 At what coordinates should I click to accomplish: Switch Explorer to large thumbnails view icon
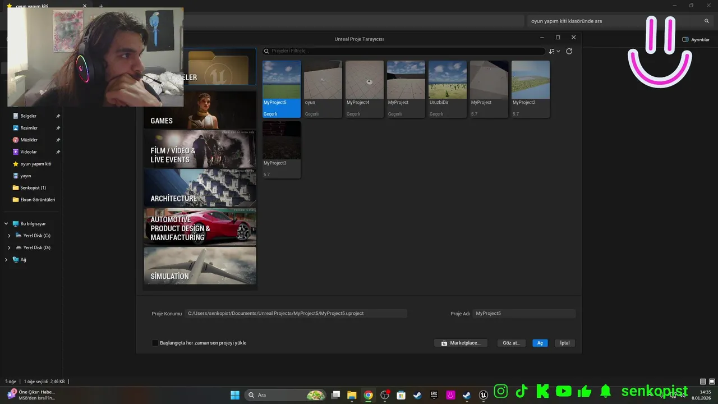click(x=711, y=382)
